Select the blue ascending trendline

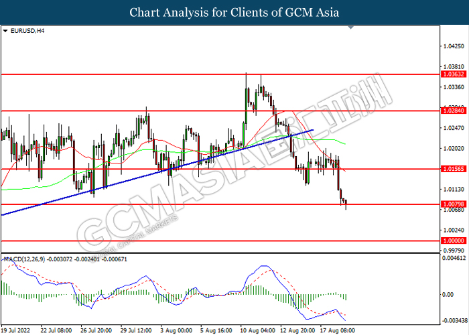157,173
